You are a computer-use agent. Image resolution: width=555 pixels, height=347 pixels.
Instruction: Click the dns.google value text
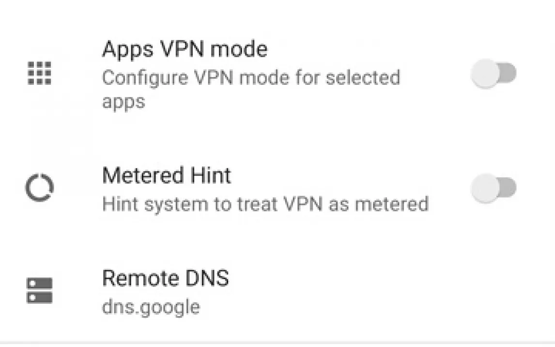point(151,307)
